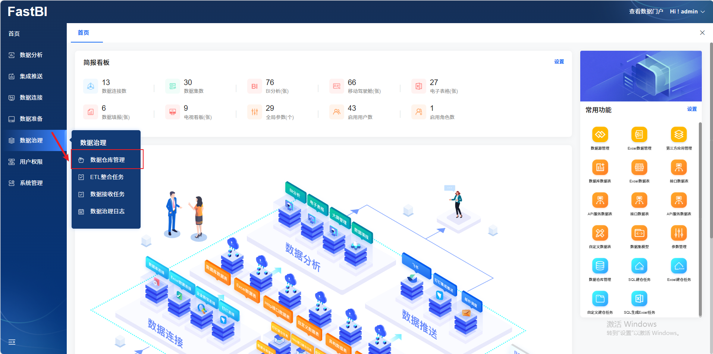
Task: Open the 参数管理 shortcut icon
Action: [679, 233]
